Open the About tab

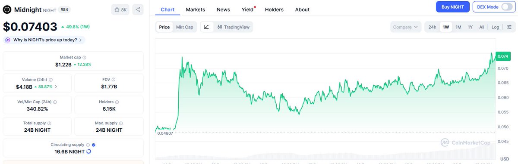(302, 9)
